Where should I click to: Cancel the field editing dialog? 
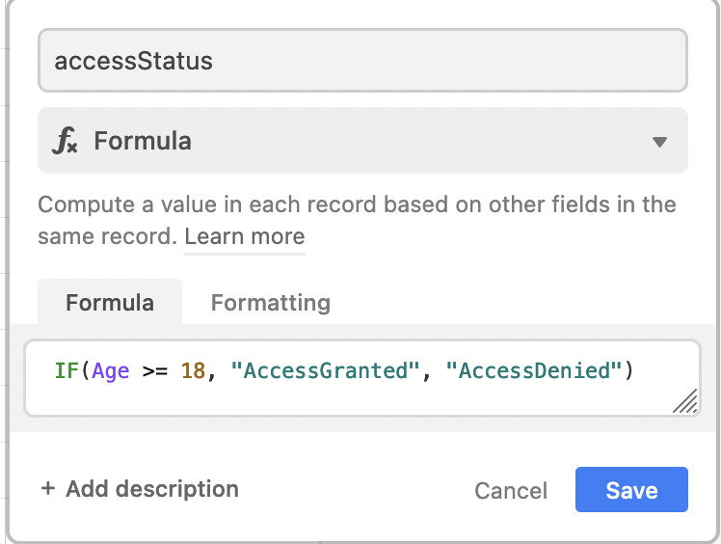click(511, 491)
